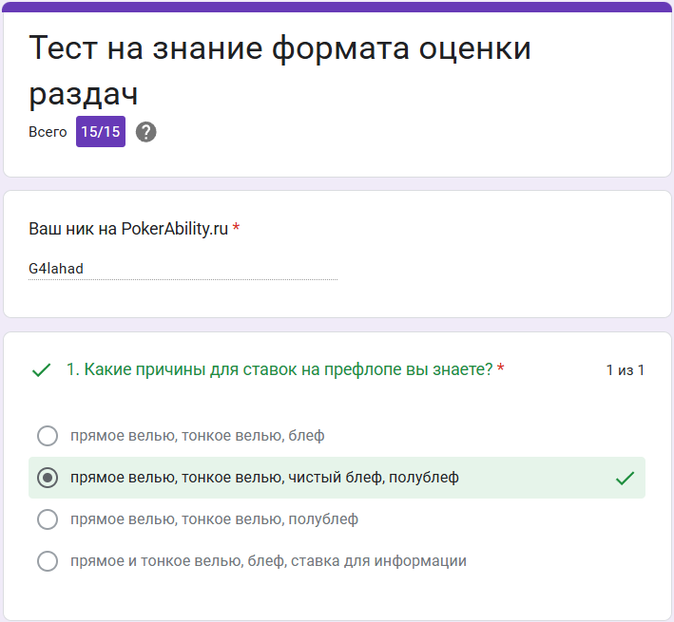Click the green checkmark beside question 1
The image size is (674, 622).
[41, 370]
